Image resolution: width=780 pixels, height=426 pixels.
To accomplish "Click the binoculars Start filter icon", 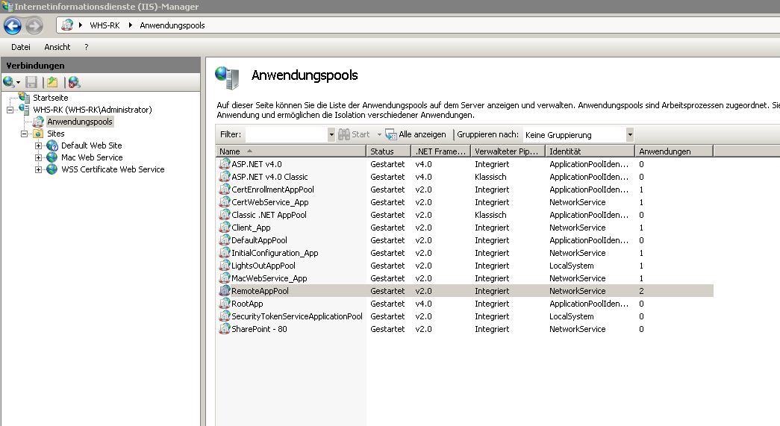I will click(x=344, y=134).
